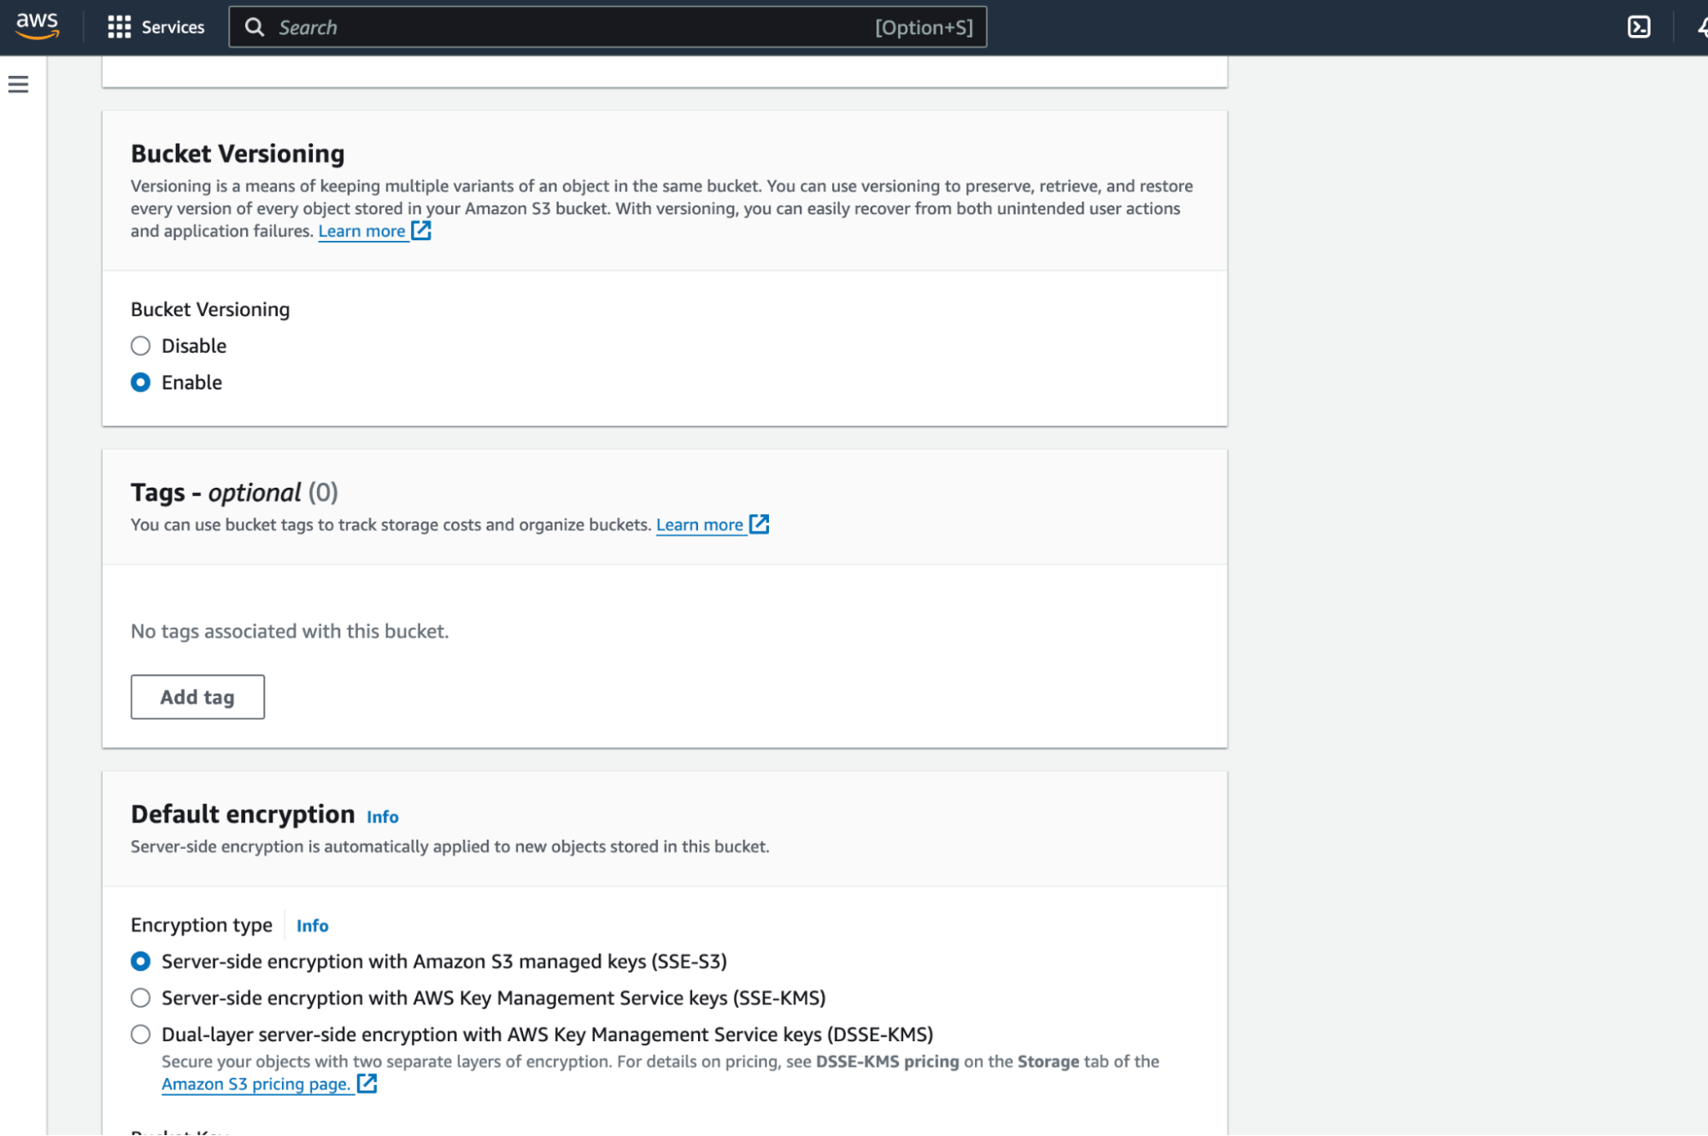Click the search magnifier icon

(255, 27)
